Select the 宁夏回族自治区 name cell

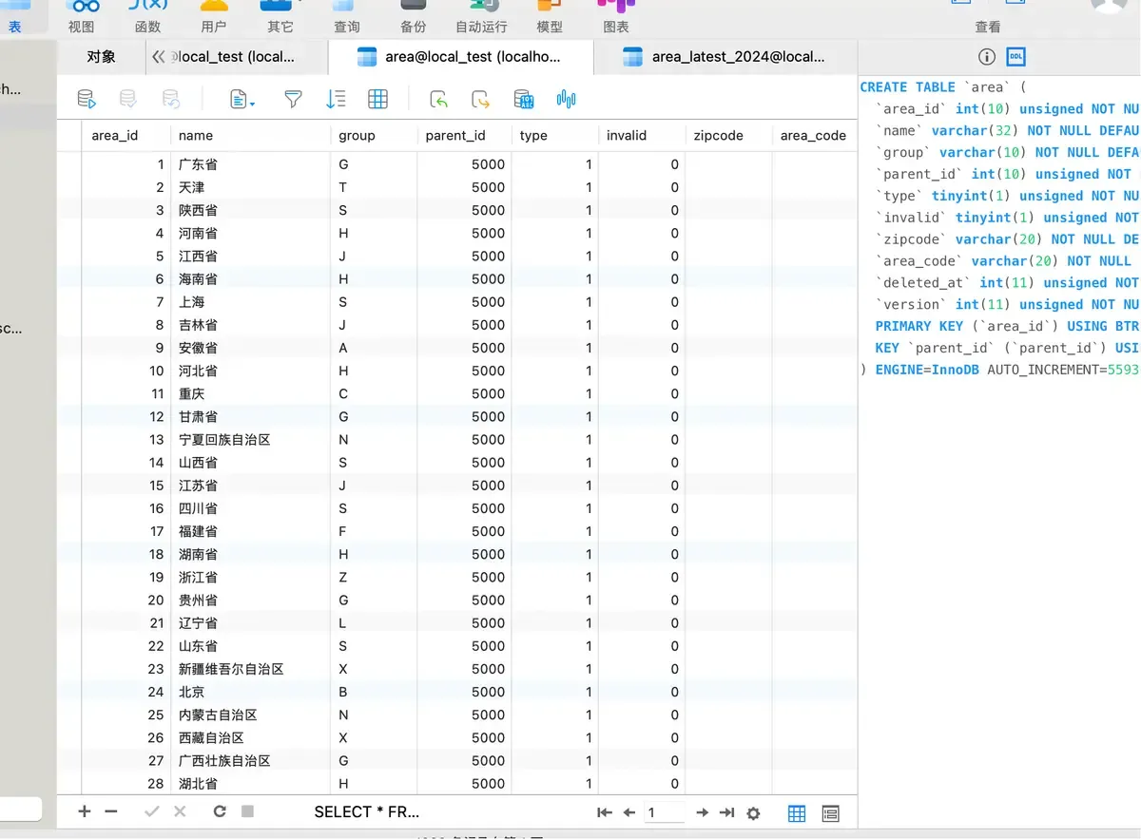(251, 439)
